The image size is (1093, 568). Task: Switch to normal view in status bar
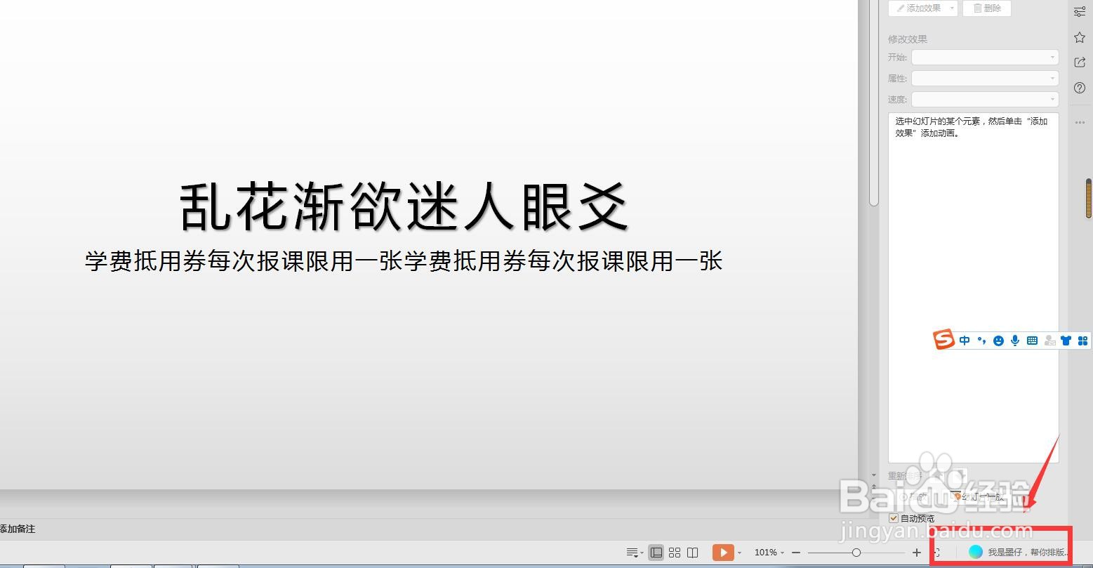(656, 553)
